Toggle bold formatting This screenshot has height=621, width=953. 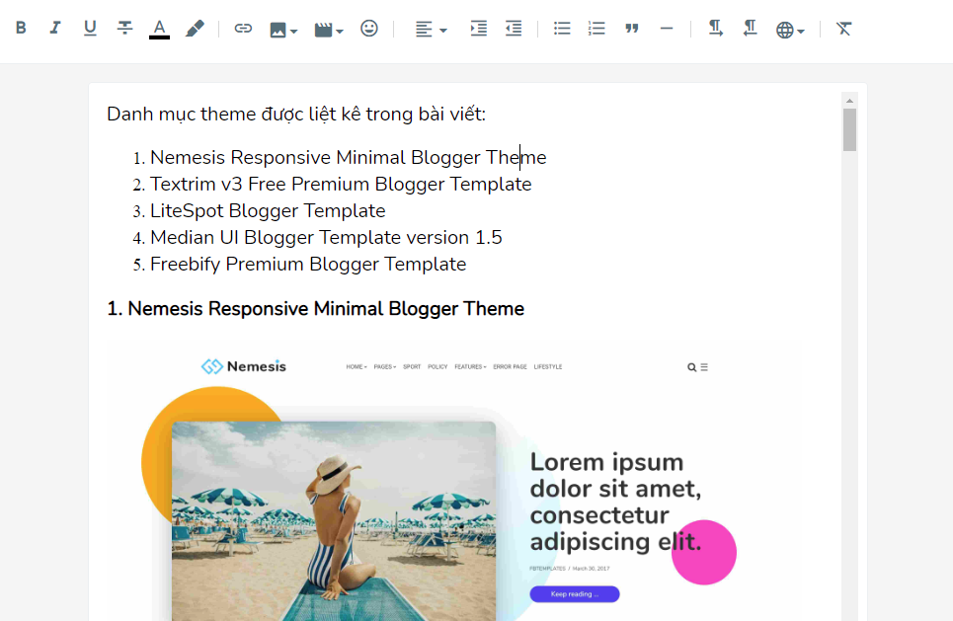tap(21, 28)
